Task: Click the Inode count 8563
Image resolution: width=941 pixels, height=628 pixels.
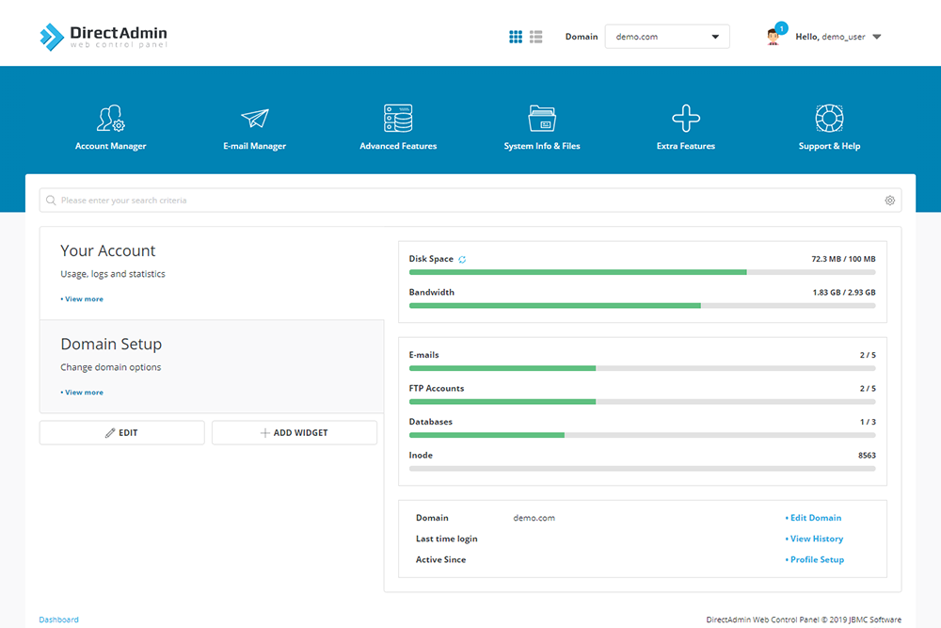Action: pyautogui.click(x=867, y=455)
